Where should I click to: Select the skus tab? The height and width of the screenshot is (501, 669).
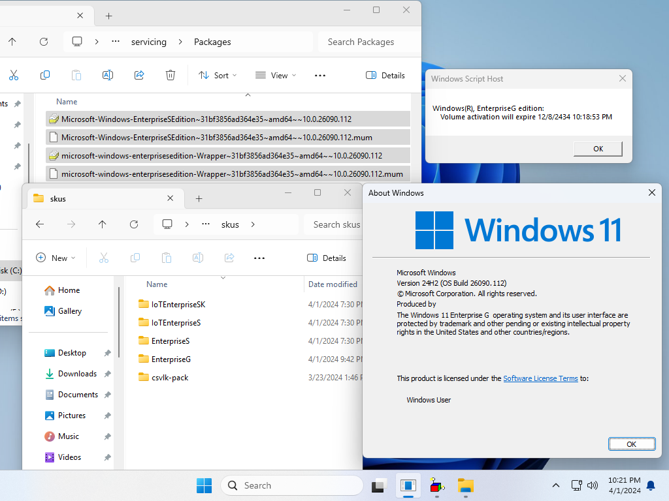(x=106, y=198)
